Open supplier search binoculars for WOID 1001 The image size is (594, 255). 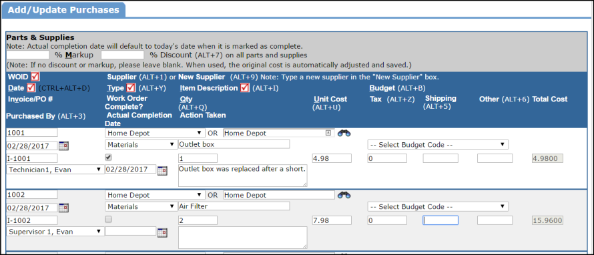point(344,133)
